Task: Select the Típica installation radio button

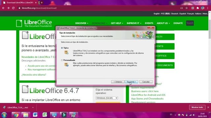Action: [x=62, y=48]
